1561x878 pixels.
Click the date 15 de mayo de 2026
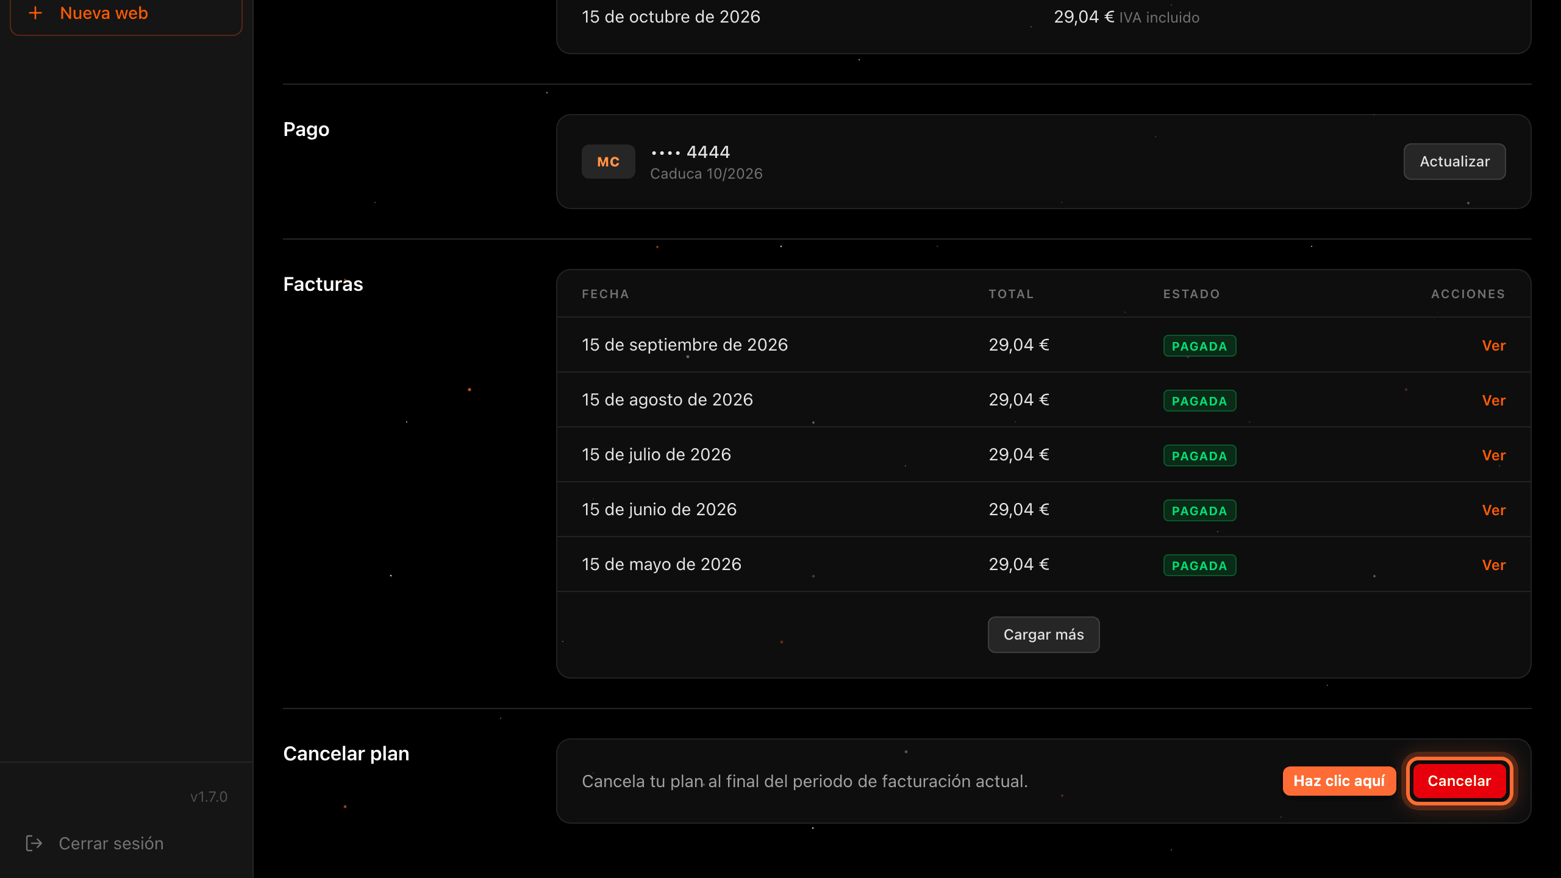(662, 565)
